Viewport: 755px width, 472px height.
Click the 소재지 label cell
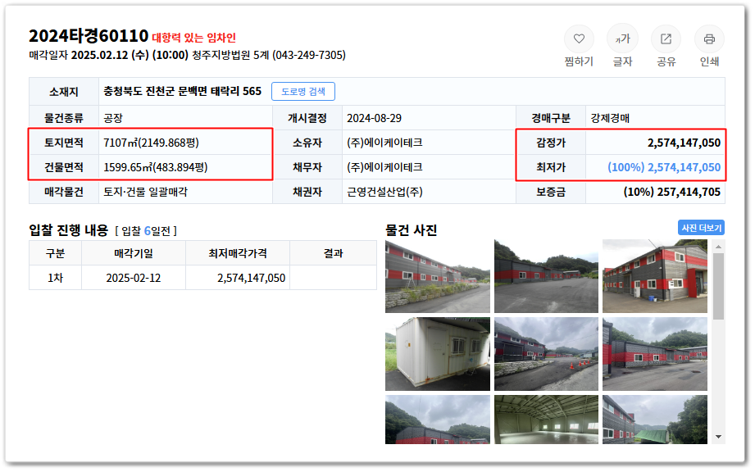64,92
